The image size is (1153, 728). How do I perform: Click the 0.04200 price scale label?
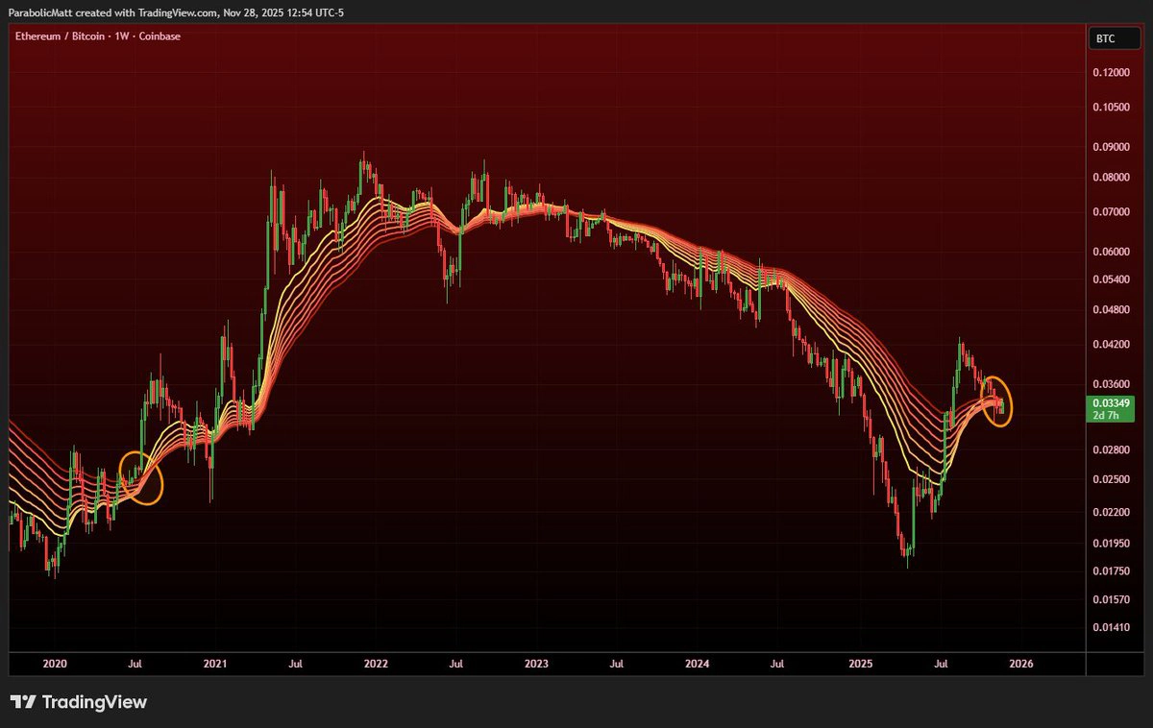pyautogui.click(x=1110, y=343)
